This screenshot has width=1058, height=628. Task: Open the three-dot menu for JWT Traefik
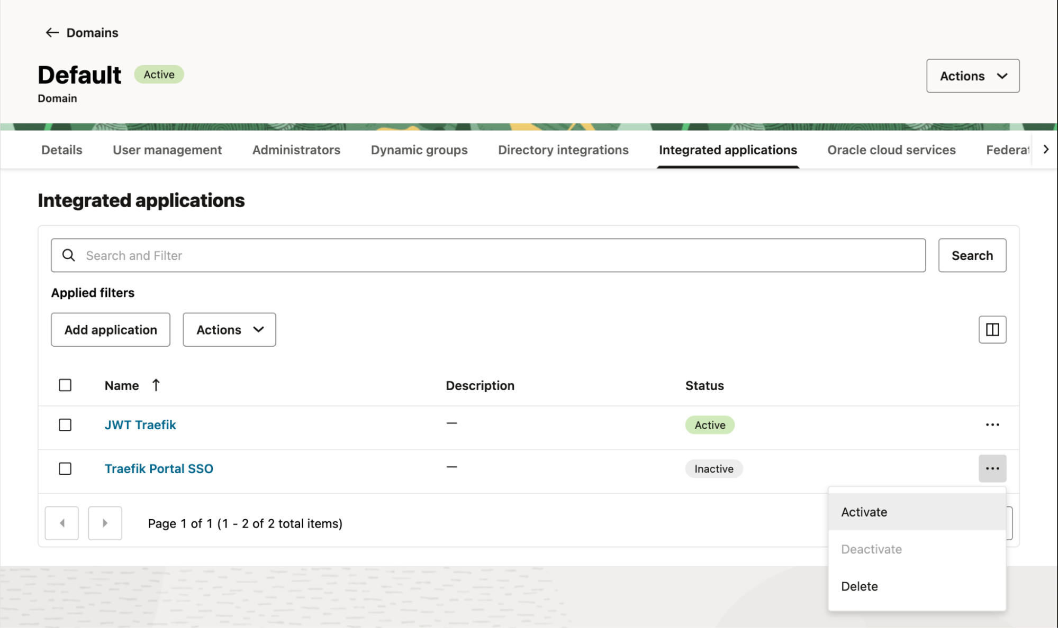pos(992,425)
